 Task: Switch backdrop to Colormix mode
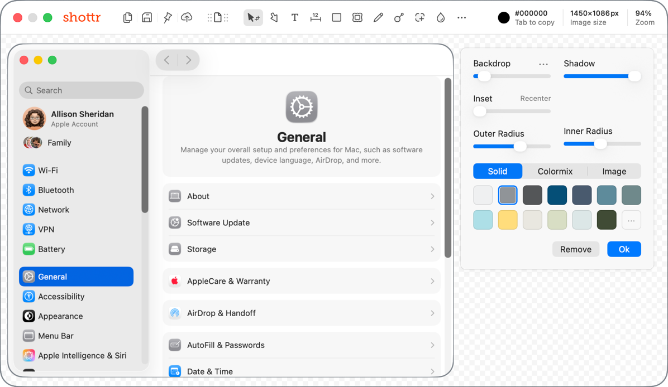coord(555,171)
